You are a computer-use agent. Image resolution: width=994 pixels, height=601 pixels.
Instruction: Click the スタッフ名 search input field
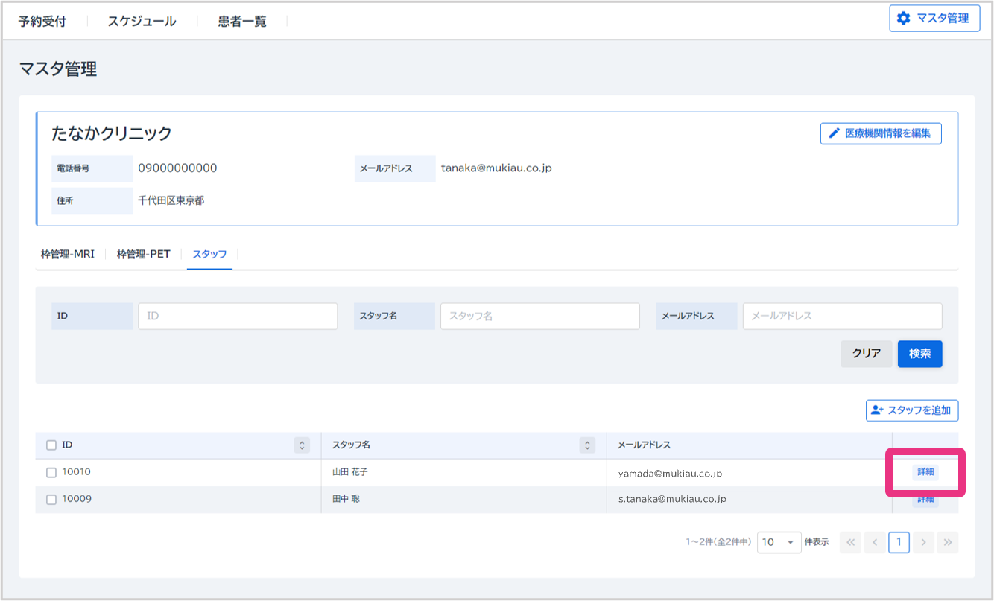[539, 316]
